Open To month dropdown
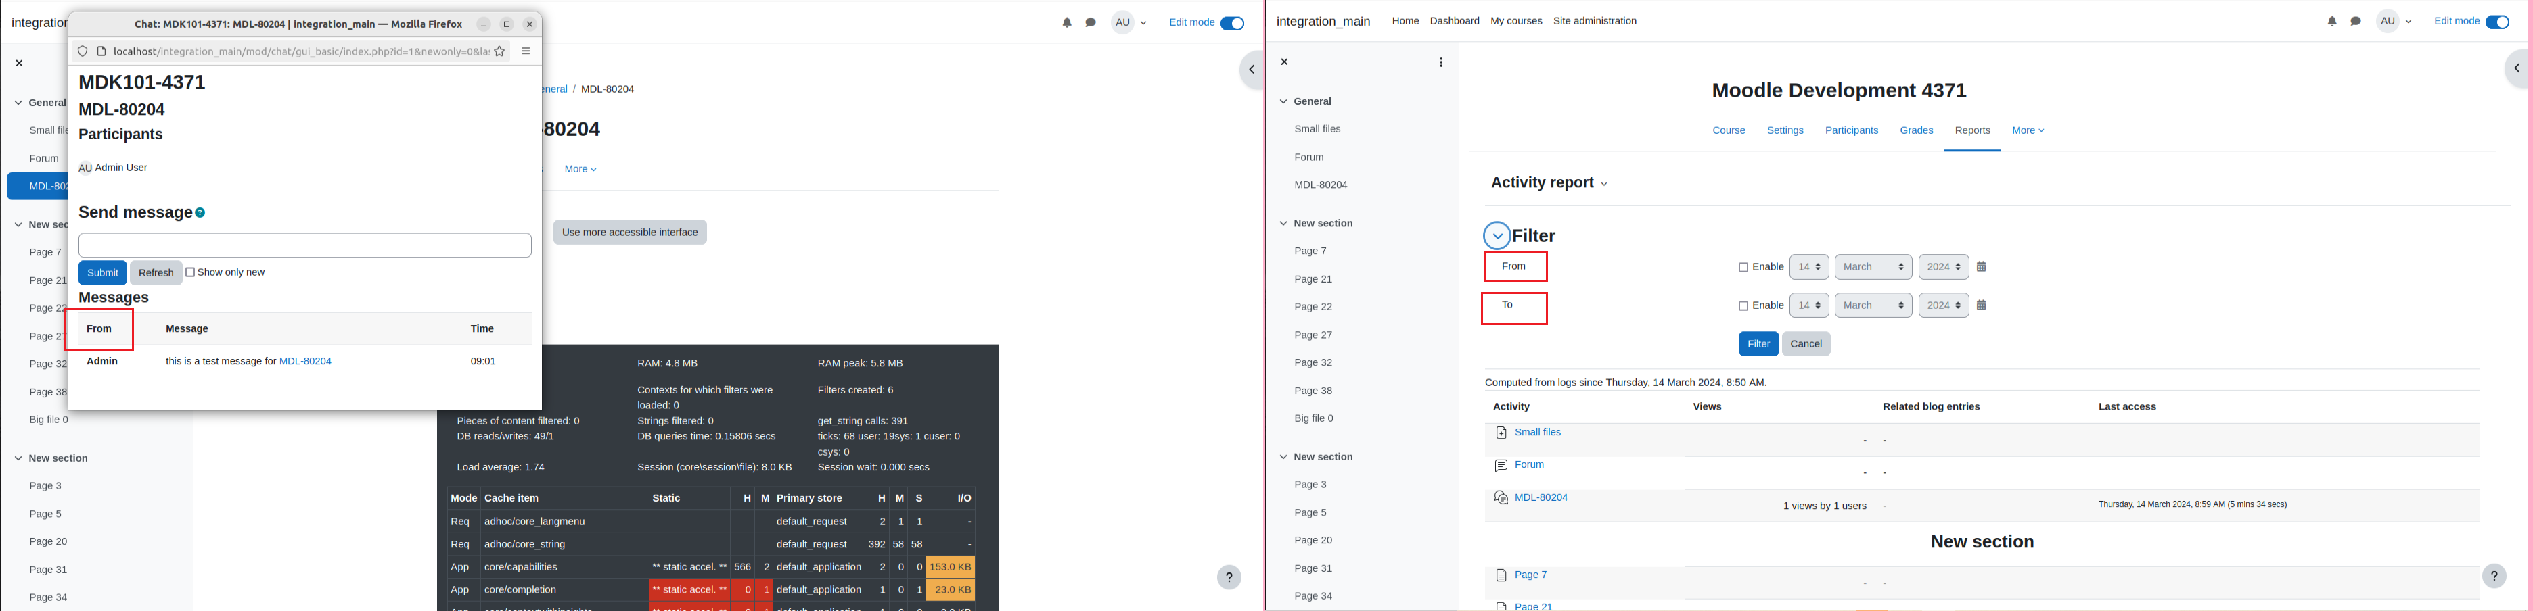The height and width of the screenshot is (611, 2533). click(1873, 305)
